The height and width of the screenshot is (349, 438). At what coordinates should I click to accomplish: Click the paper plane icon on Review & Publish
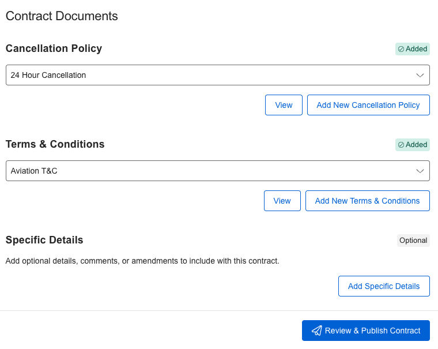point(316,331)
